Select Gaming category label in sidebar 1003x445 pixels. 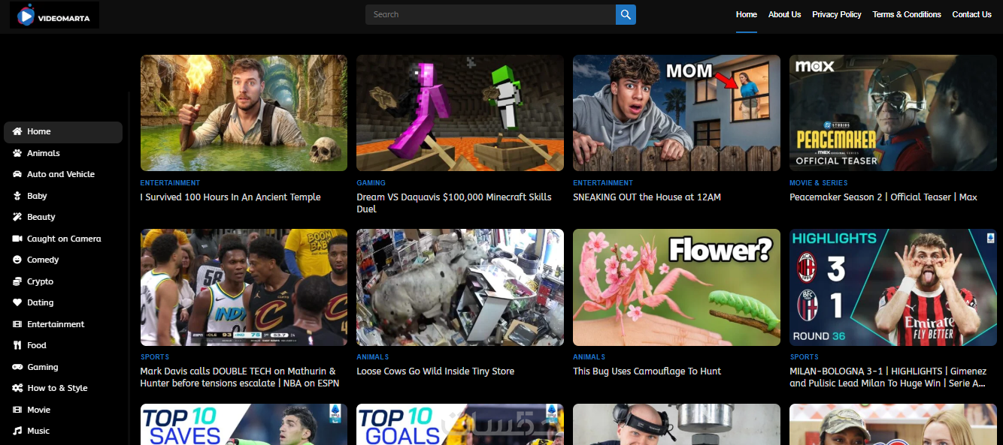(43, 367)
